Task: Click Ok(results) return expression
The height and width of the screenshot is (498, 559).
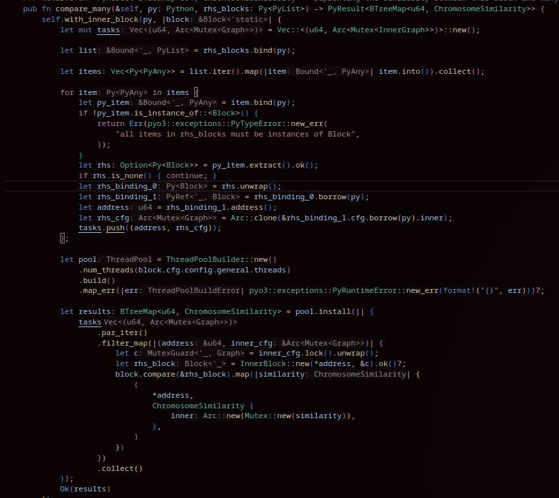Action: point(85,489)
